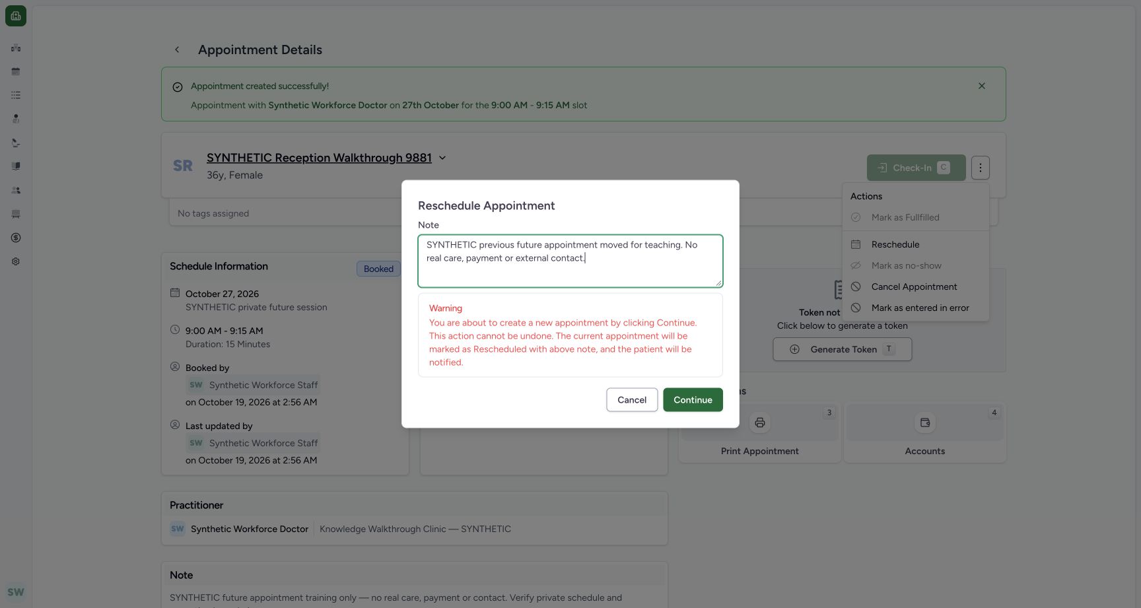Click Cancel in the Reschedule dialog
This screenshot has height=608, width=1141.
(632, 400)
